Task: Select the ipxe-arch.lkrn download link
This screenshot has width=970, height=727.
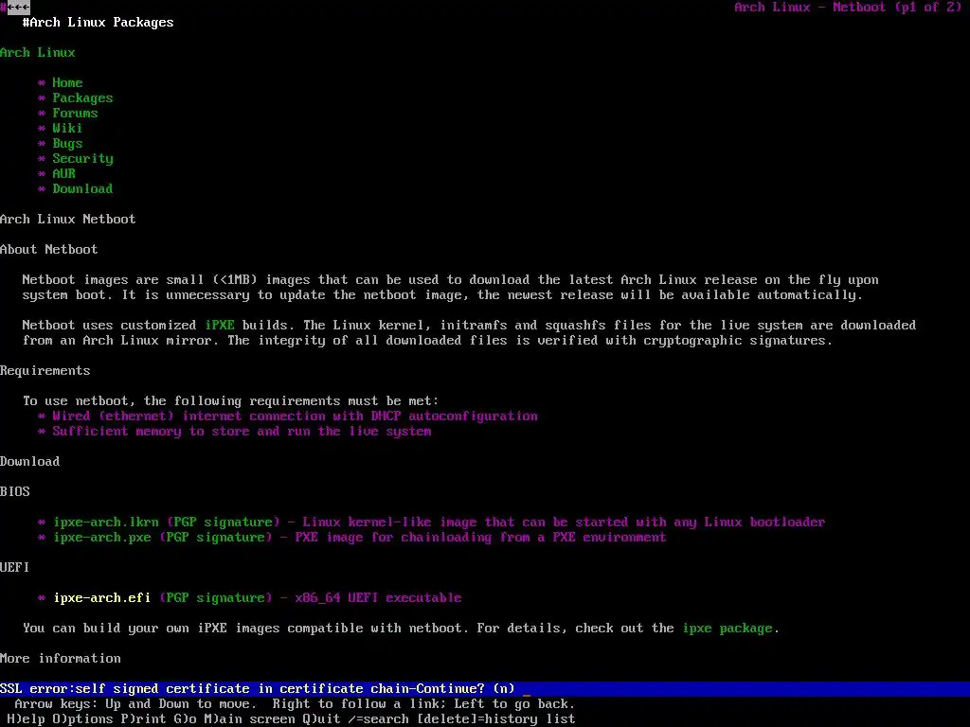Action: pos(106,523)
